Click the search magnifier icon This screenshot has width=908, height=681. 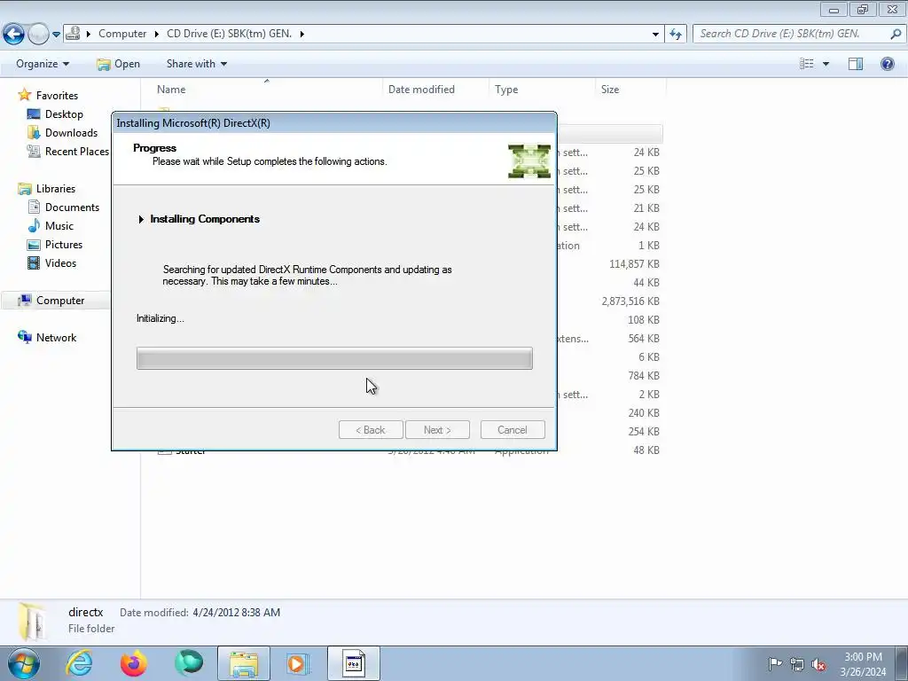point(896,34)
